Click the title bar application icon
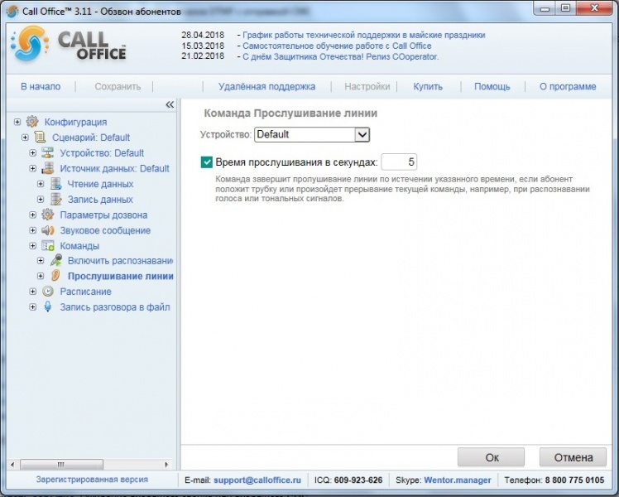This screenshot has width=619, height=497. [x=12, y=11]
